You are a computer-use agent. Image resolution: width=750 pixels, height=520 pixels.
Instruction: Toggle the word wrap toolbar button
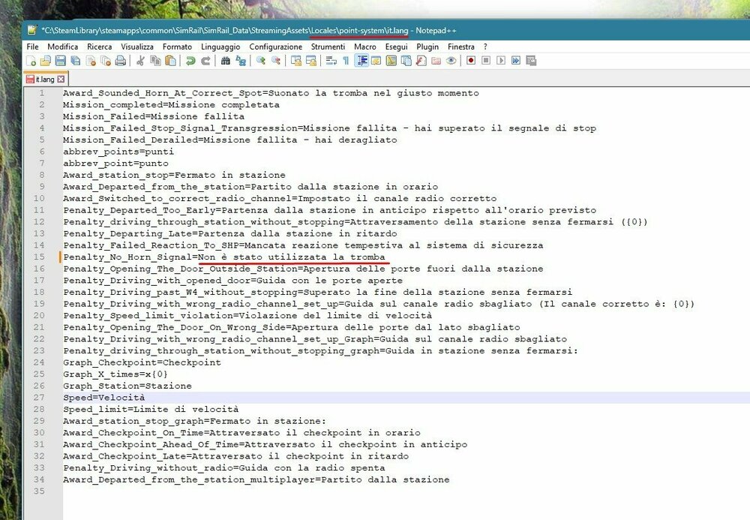(x=331, y=61)
